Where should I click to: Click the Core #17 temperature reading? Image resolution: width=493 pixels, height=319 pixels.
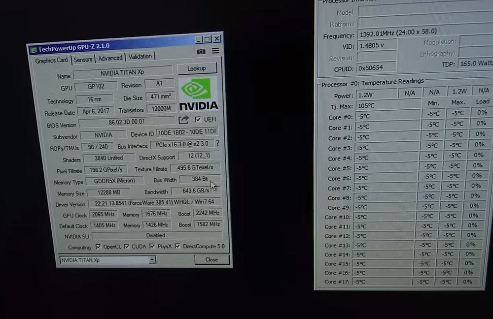coord(382,281)
